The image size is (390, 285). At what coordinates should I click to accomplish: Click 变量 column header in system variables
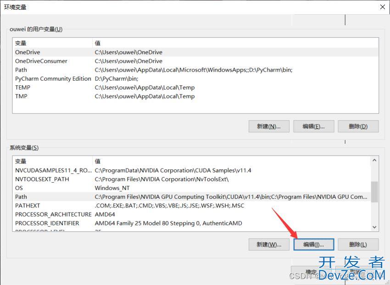coord(52,161)
